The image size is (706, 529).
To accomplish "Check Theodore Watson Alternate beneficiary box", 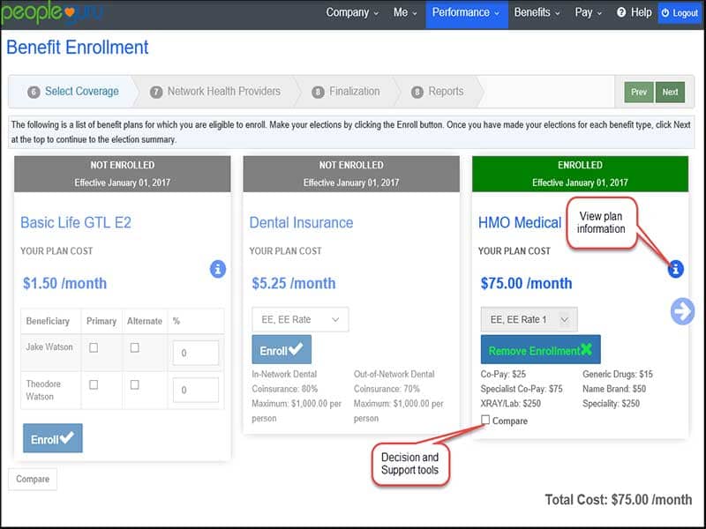I will (134, 384).
